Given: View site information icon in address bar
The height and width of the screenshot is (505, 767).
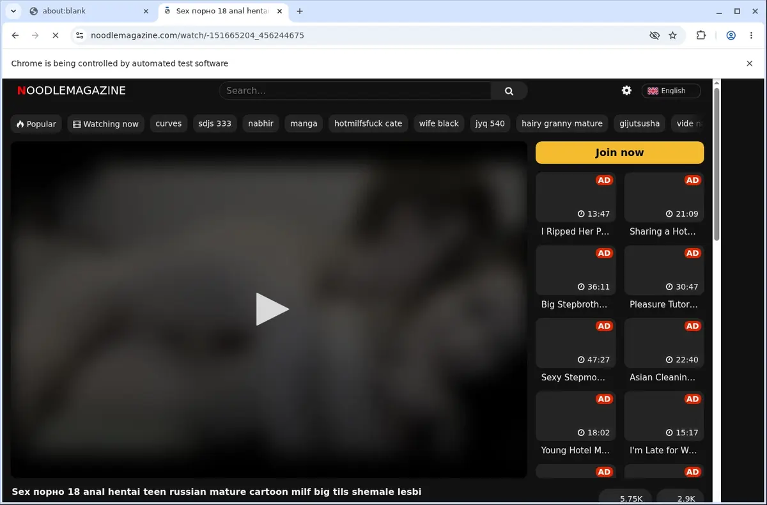Looking at the screenshot, I should click(x=79, y=36).
